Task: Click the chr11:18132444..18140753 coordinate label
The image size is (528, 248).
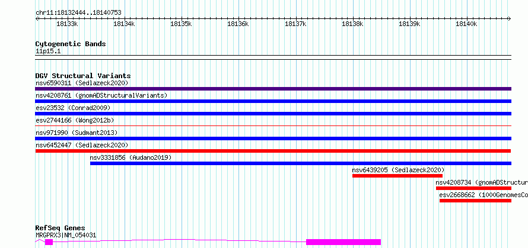Action: click(x=78, y=13)
